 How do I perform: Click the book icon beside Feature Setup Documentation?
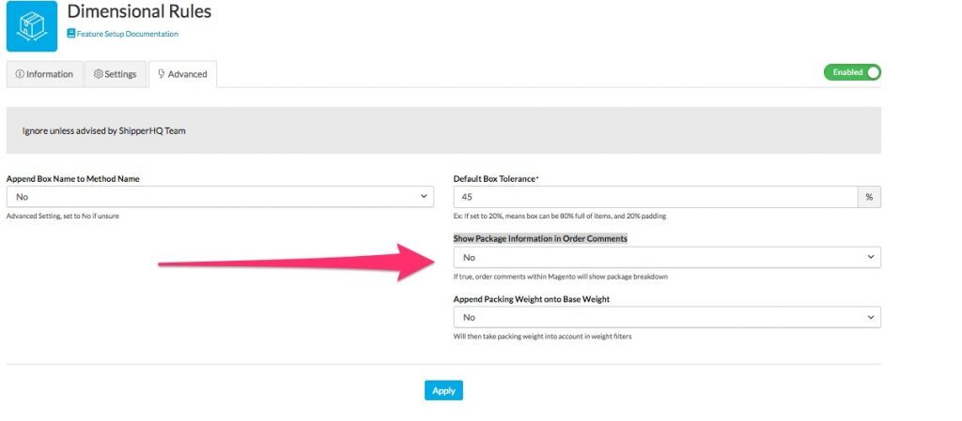71,34
